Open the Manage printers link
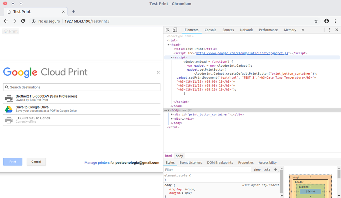Viewport: 341px width, 198px height. pyautogui.click(x=97, y=163)
